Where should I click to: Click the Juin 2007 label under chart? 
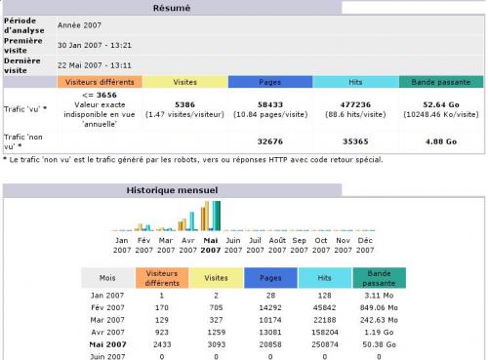click(x=233, y=245)
